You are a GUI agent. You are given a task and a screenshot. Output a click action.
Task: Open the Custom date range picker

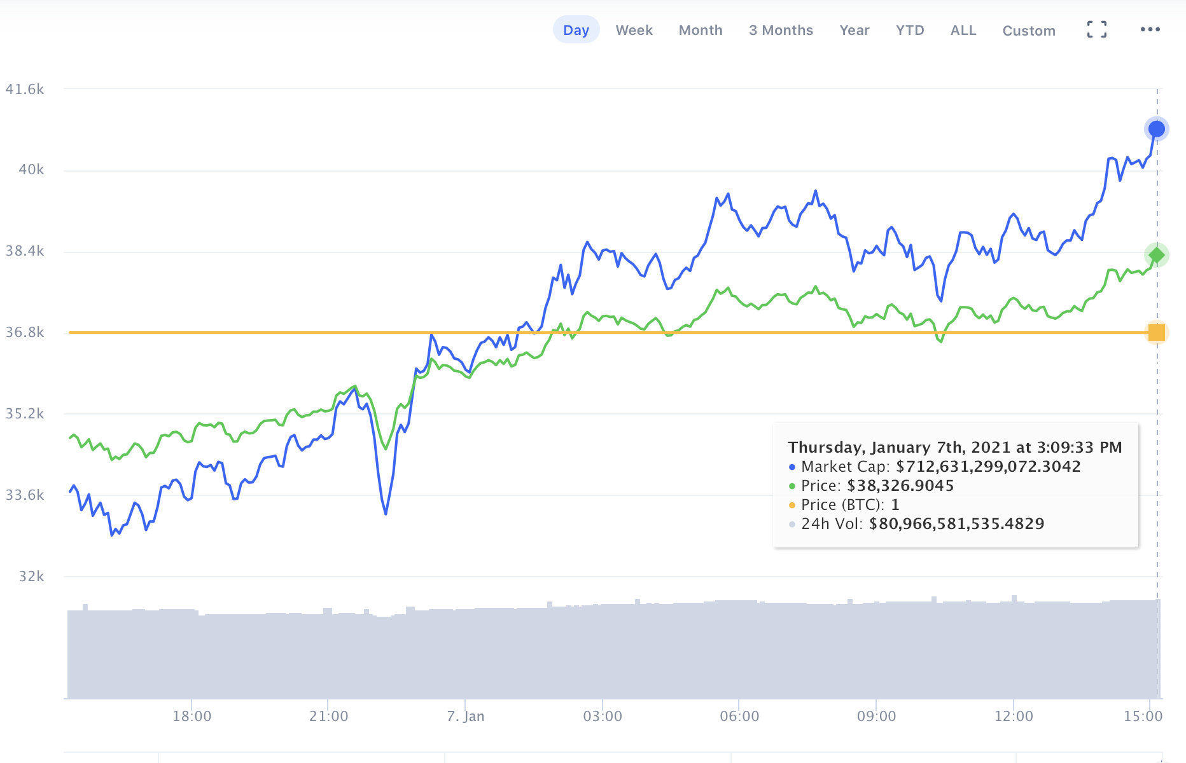pyautogui.click(x=1028, y=31)
